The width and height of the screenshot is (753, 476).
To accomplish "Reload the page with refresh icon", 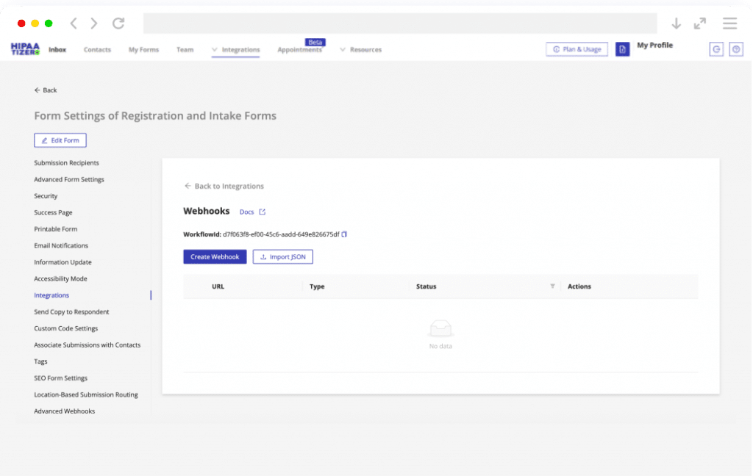I will [118, 23].
